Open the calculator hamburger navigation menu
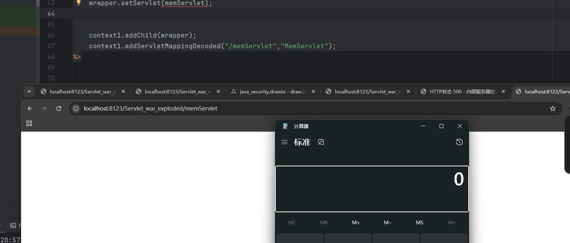This screenshot has height=243, width=570. click(x=285, y=142)
